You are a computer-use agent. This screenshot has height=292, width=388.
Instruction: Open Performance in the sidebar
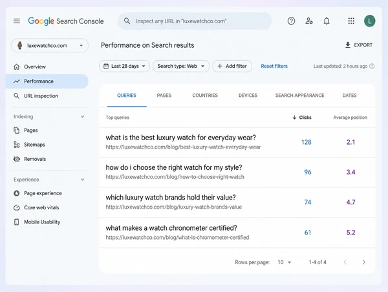(x=47, y=81)
